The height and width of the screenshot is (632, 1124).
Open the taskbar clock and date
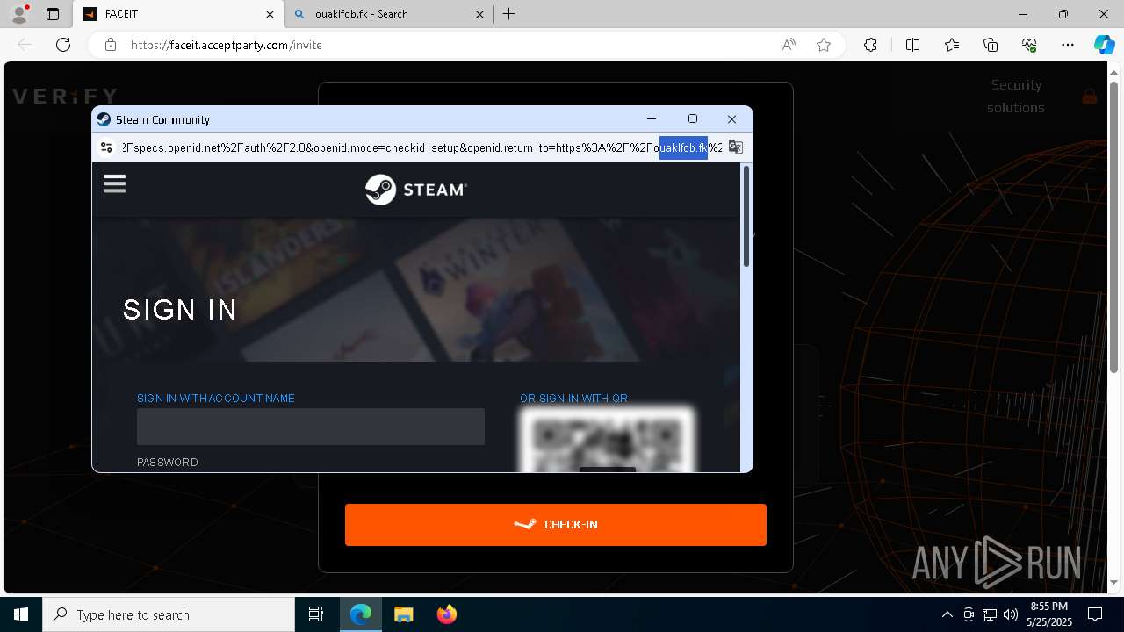point(1049,614)
